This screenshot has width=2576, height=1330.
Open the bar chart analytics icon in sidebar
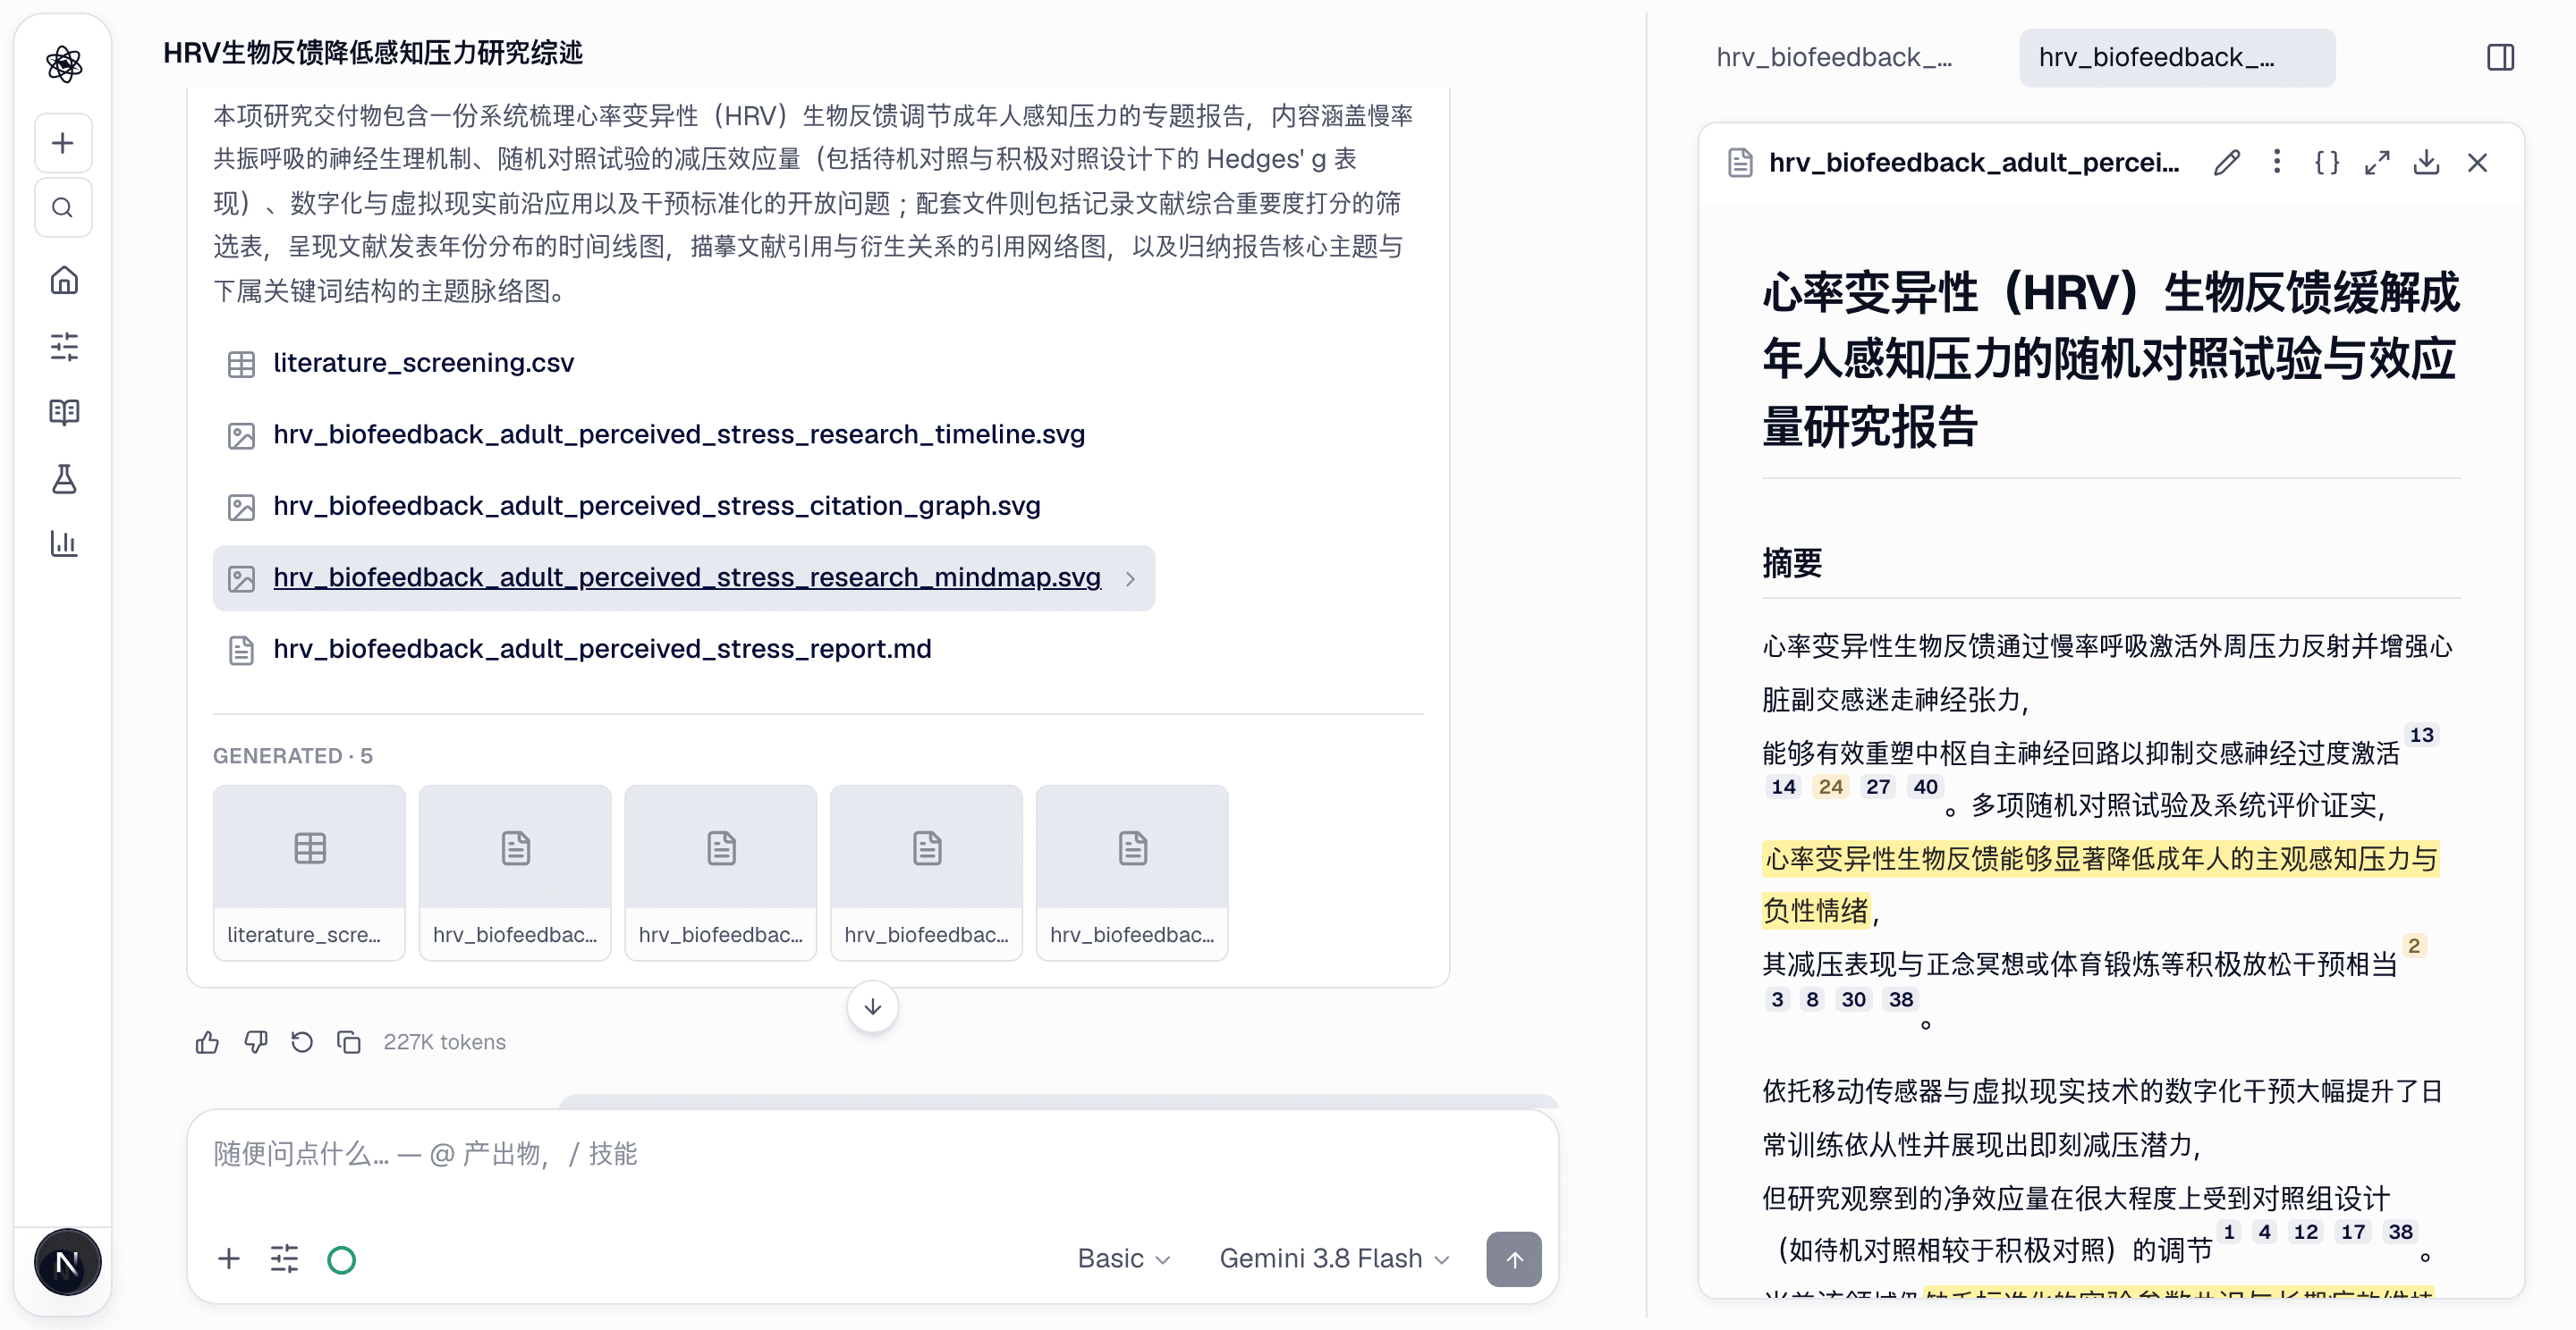click(x=64, y=543)
